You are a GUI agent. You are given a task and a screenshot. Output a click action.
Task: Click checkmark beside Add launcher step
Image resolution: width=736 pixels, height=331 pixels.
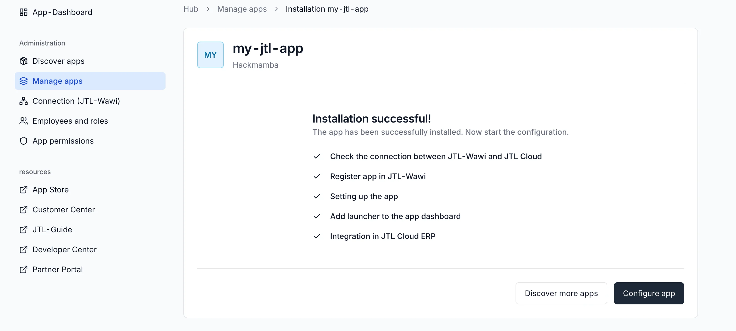click(x=317, y=217)
